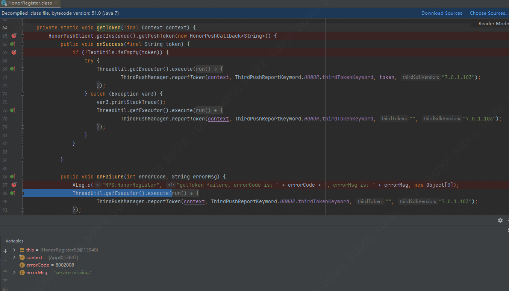Select the Variables panel tab
Image resolution: width=509 pixels, height=291 pixels.
[x=14, y=241]
